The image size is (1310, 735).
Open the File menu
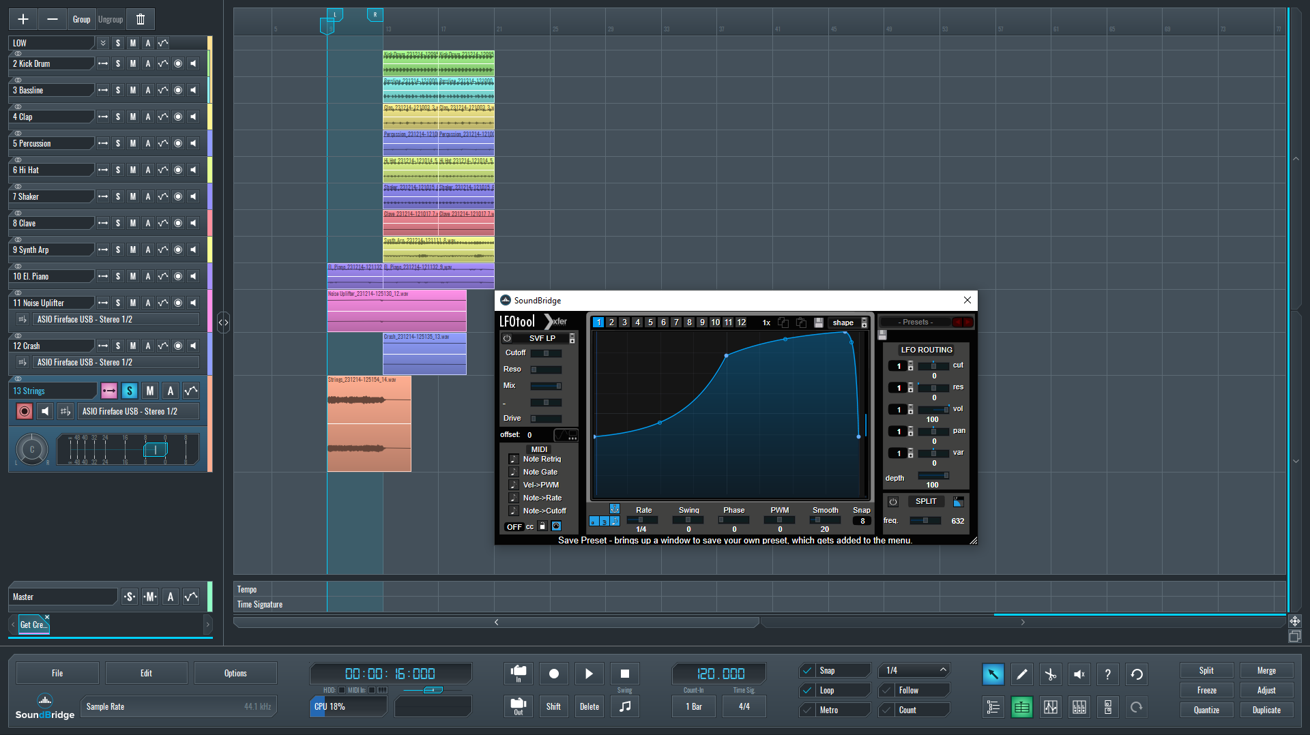pyautogui.click(x=57, y=673)
